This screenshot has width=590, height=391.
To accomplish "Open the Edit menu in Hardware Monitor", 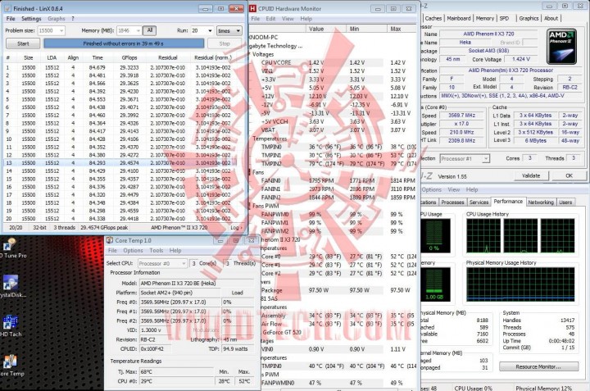I will pos(270,18).
